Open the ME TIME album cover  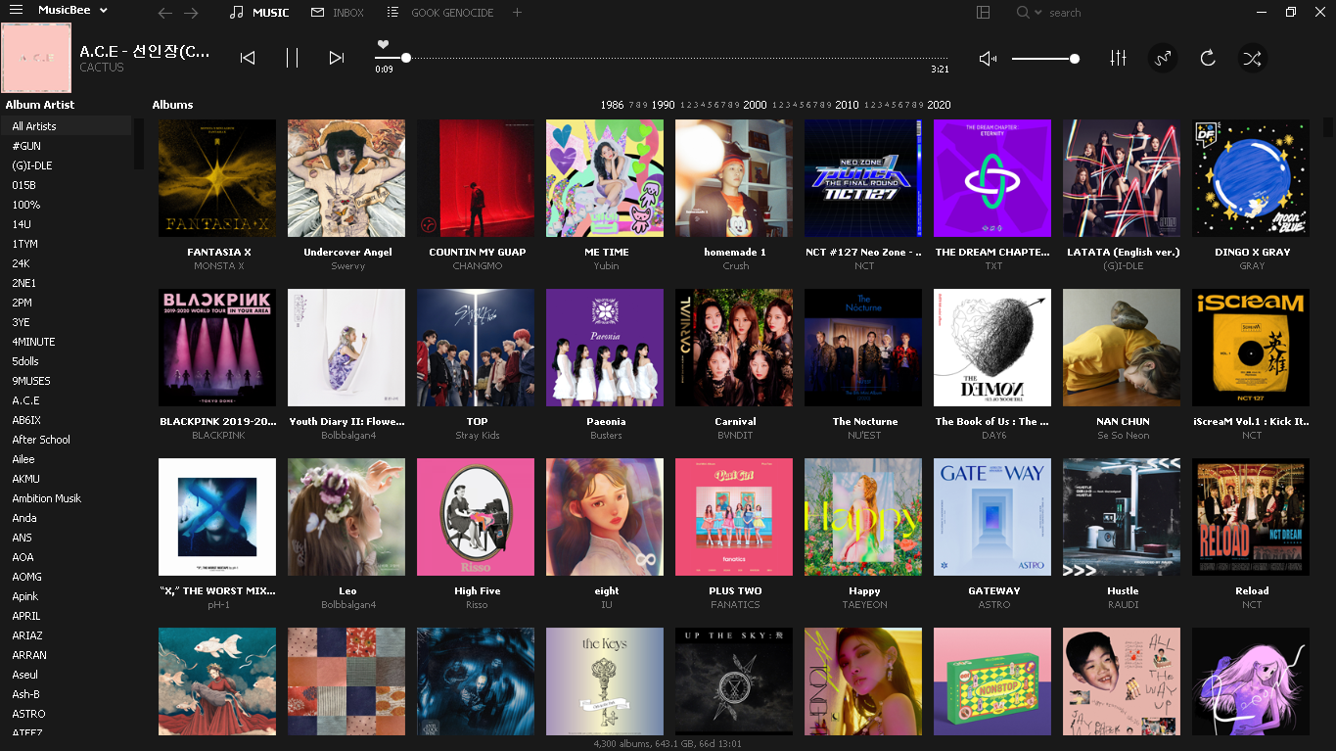pos(605,178)
